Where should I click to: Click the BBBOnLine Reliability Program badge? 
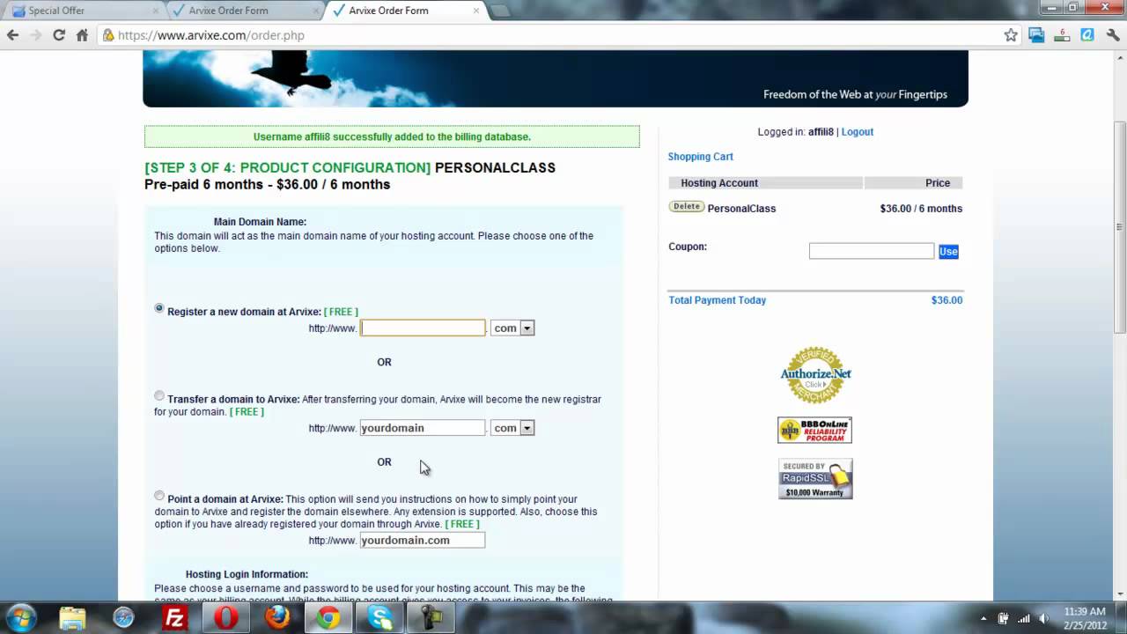point(814,430)
